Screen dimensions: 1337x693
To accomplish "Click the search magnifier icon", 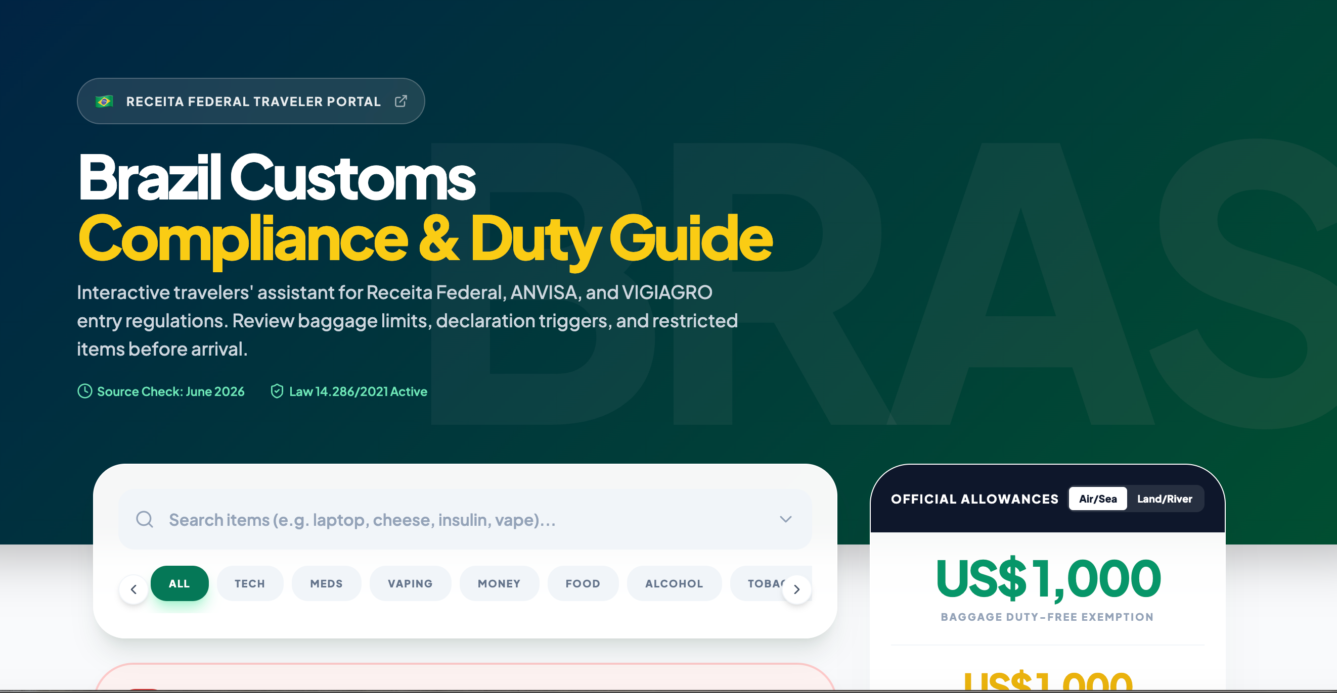I will 144,519.
